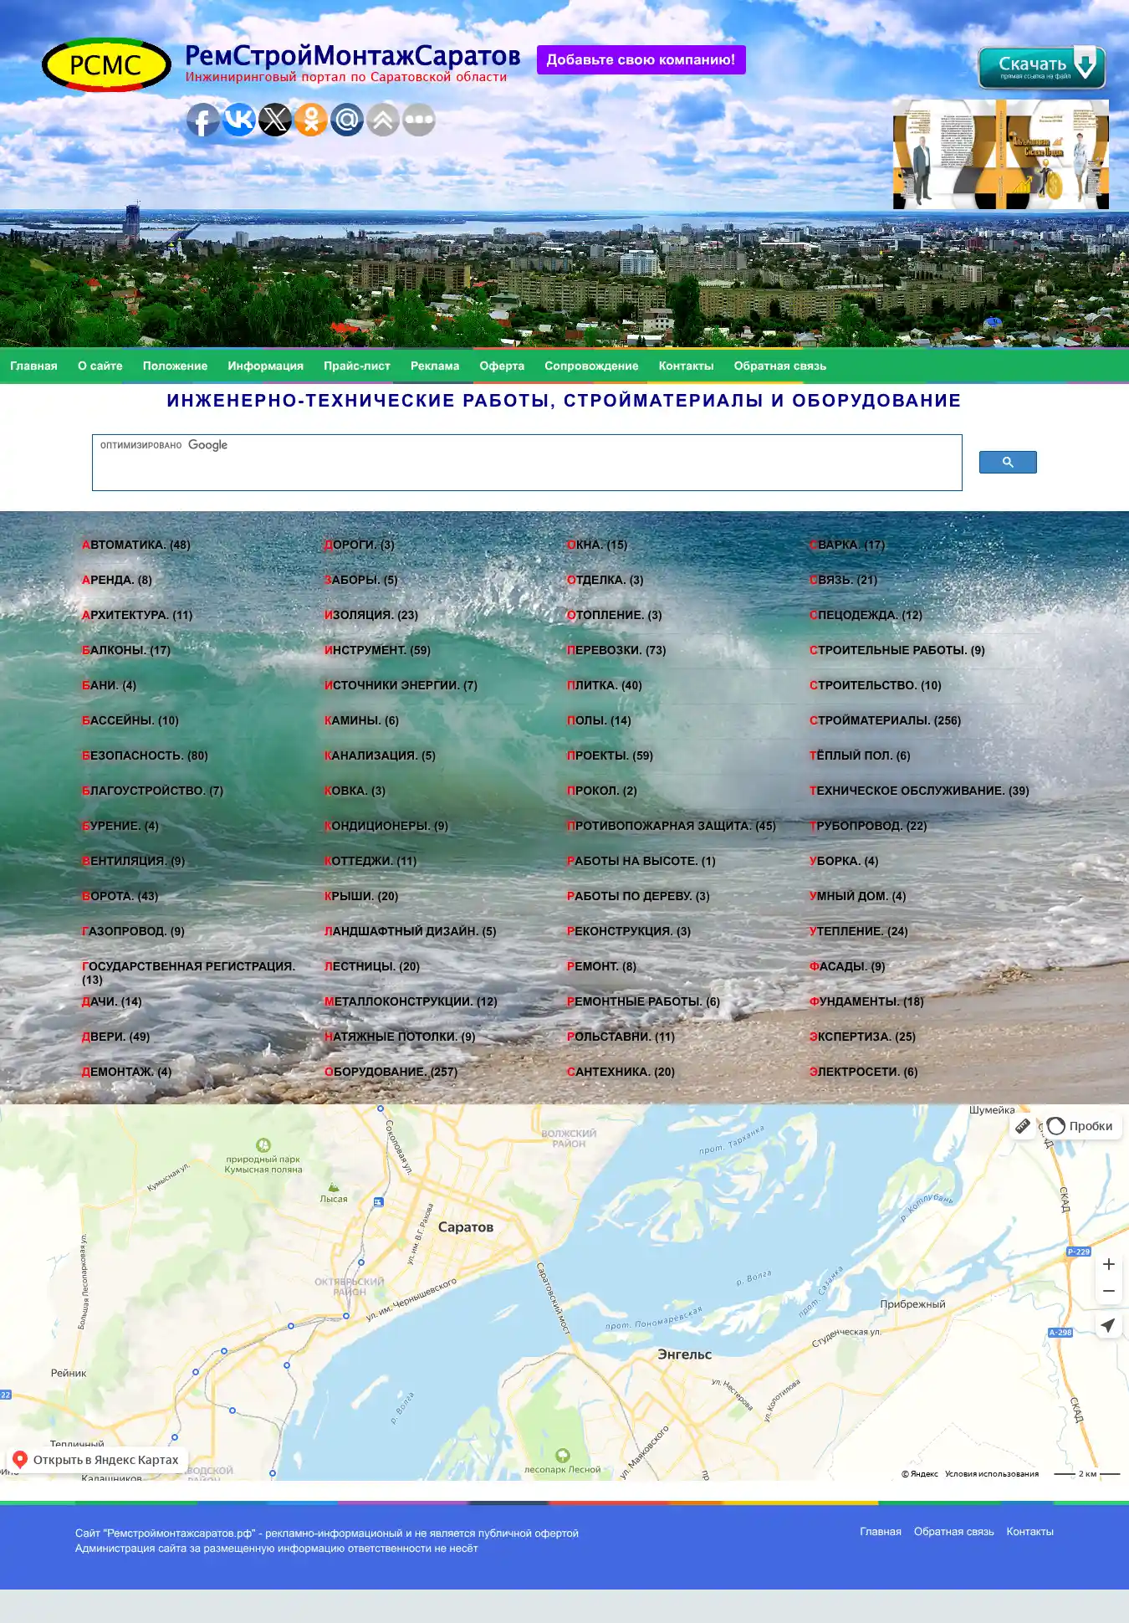Open the orange advertisement thumbnail in header
This screenshot has width=1129, height=1623.
pyautogui.click(x=1000, y=155)
